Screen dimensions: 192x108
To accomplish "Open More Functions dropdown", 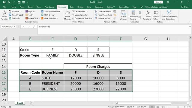I will click(x=49, y=18).
